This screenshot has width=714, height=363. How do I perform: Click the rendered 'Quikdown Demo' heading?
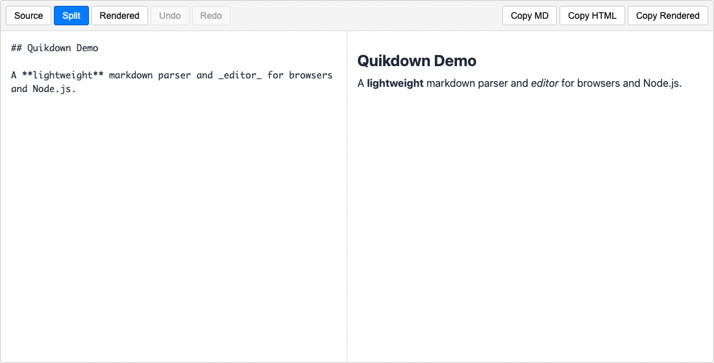pyautogui.click(x=417, y=60)
